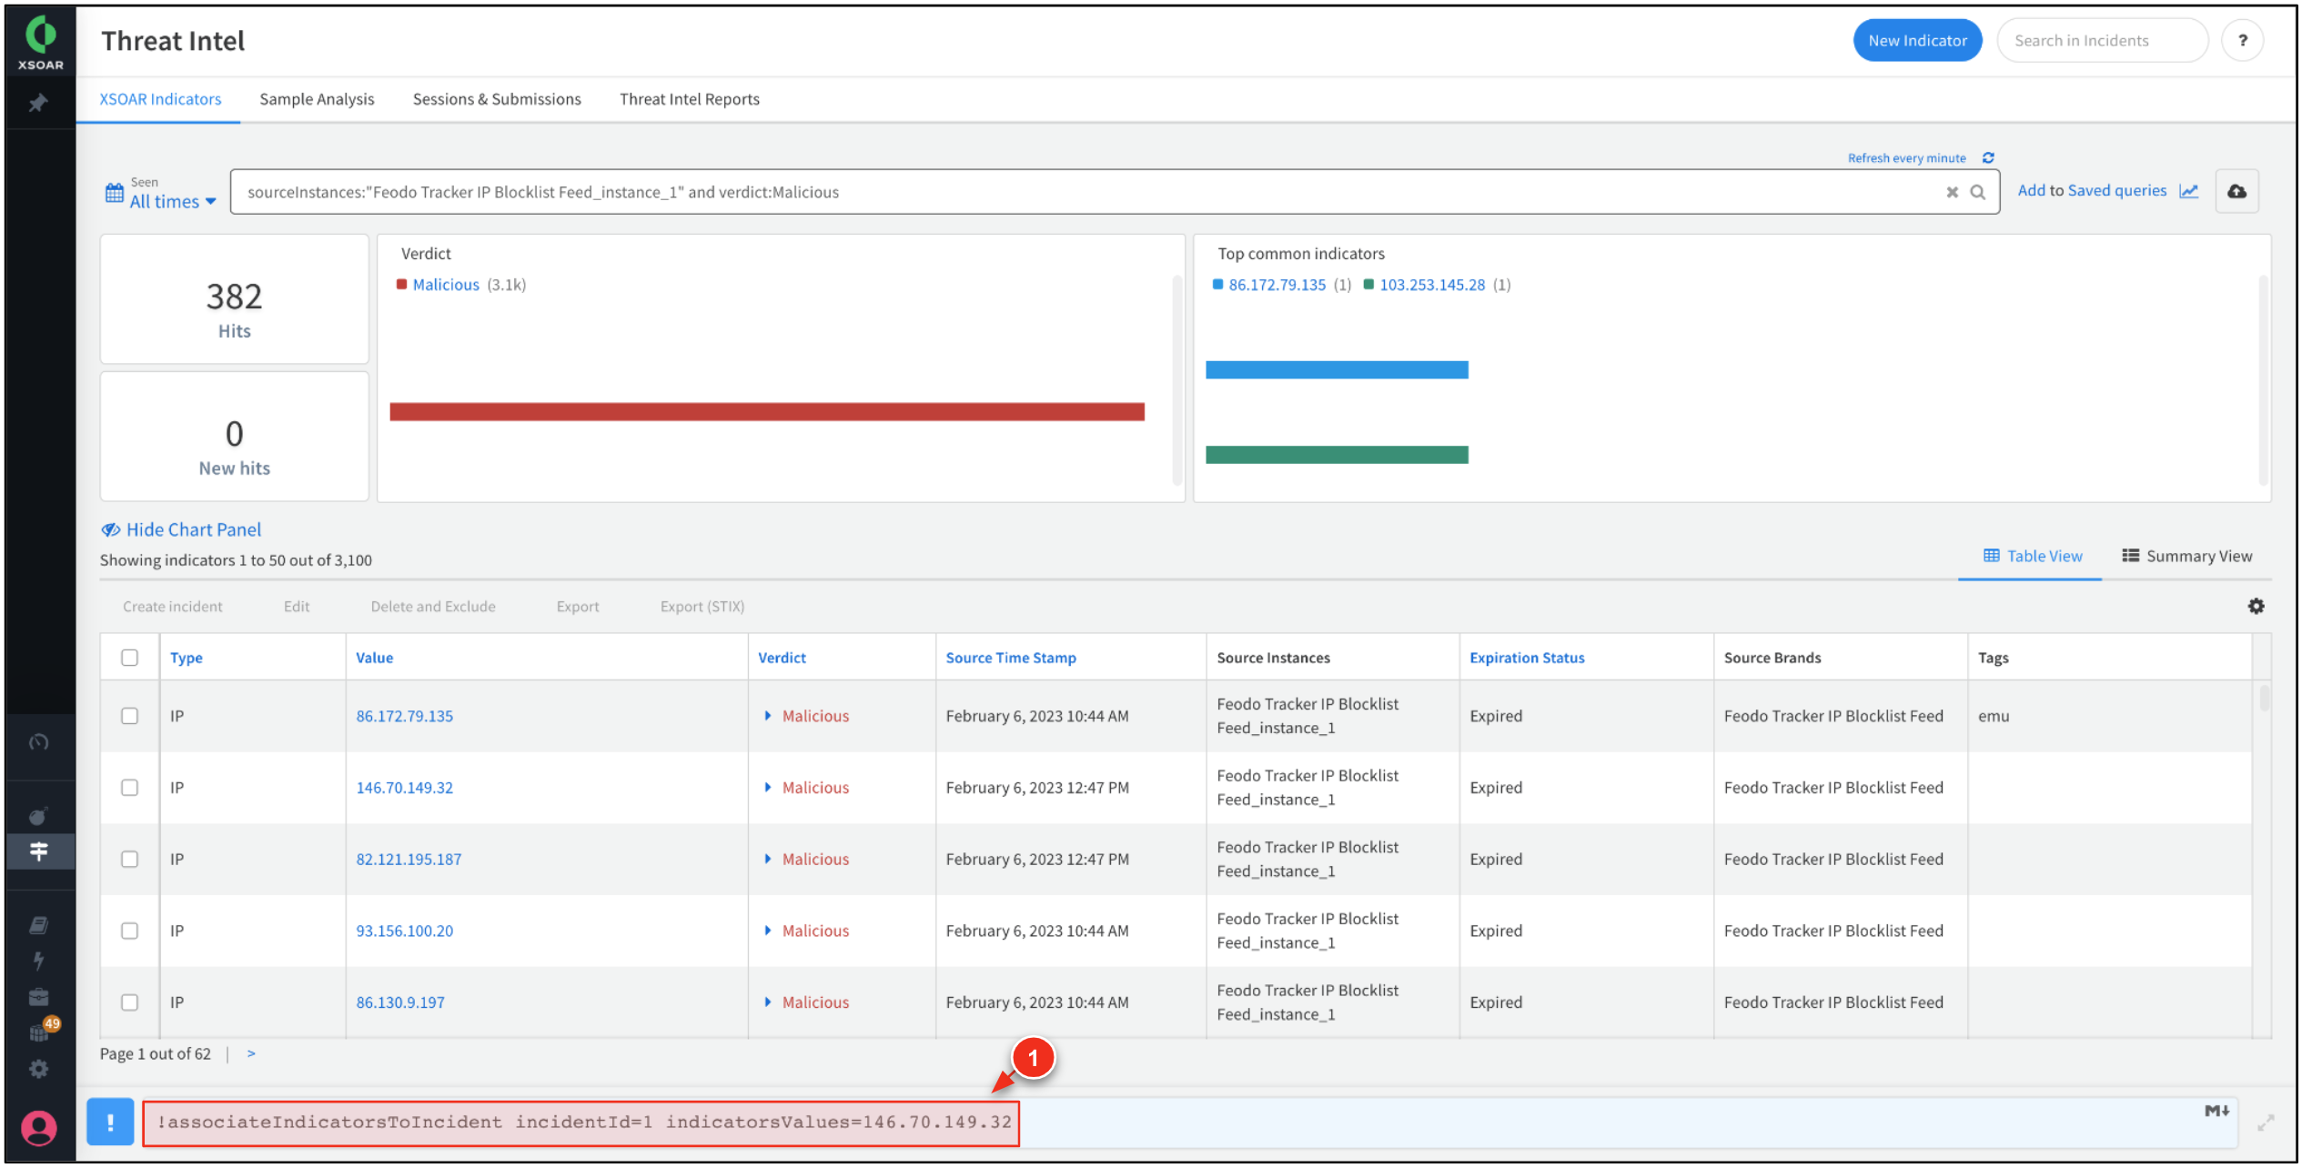Open the user profile avatar
This screenshot has height=1168, width=2302.
[x=38, y=1128]
